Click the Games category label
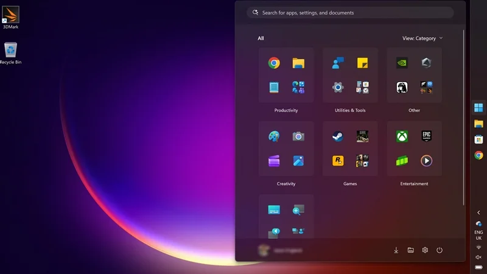 coord(350,184)
